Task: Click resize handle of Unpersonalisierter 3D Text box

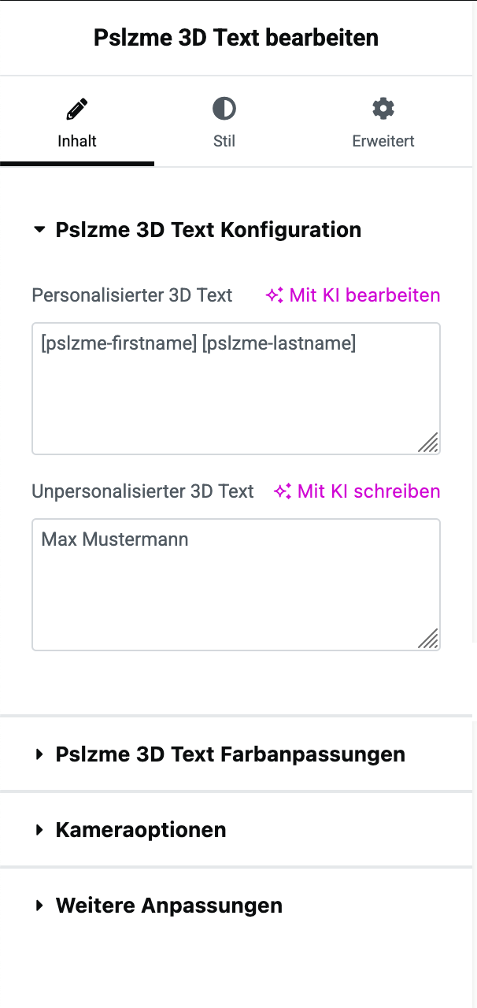Action: point(428,639)
